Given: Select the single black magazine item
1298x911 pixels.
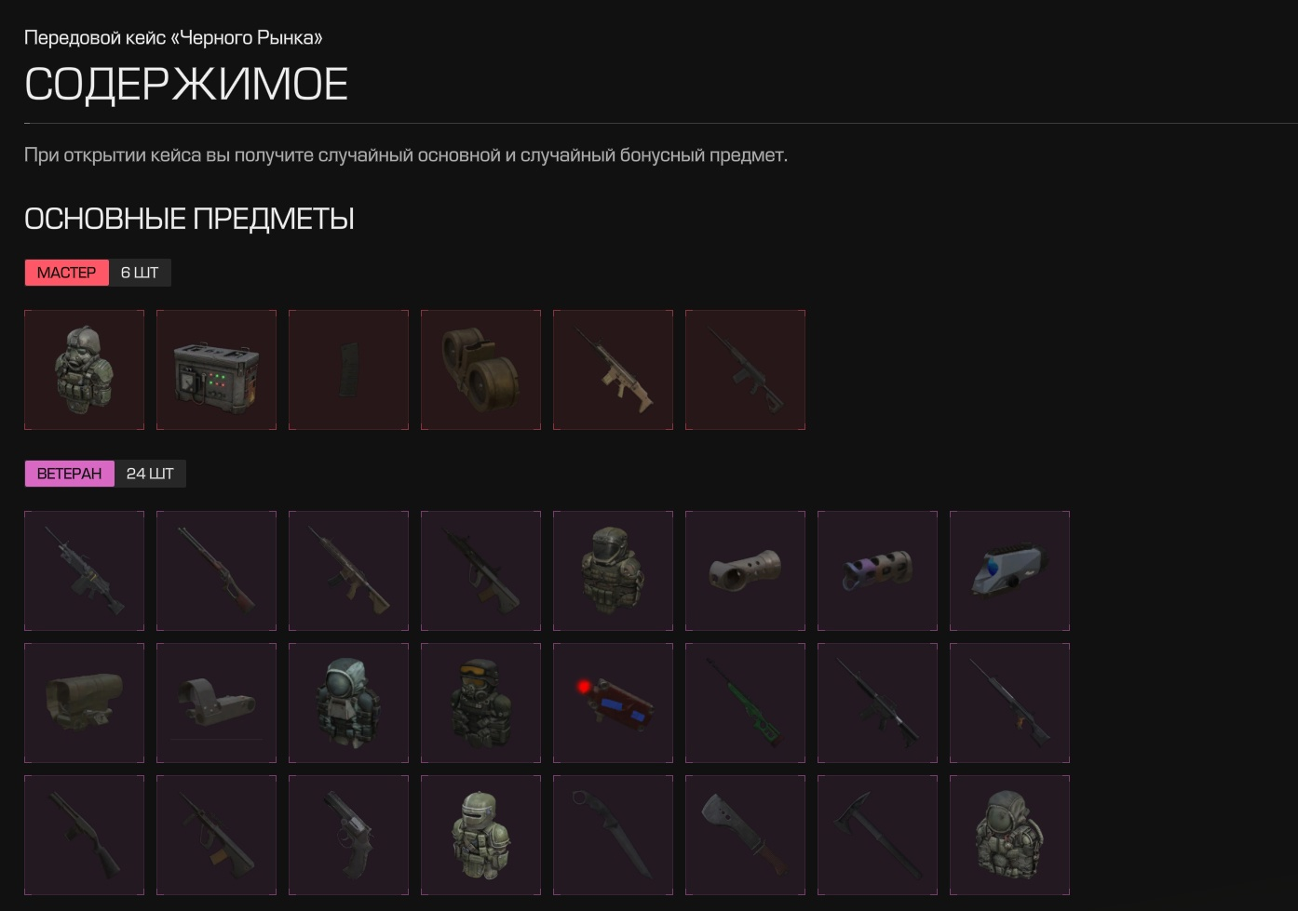Looking at the screenshot, I should pos(348,369).
